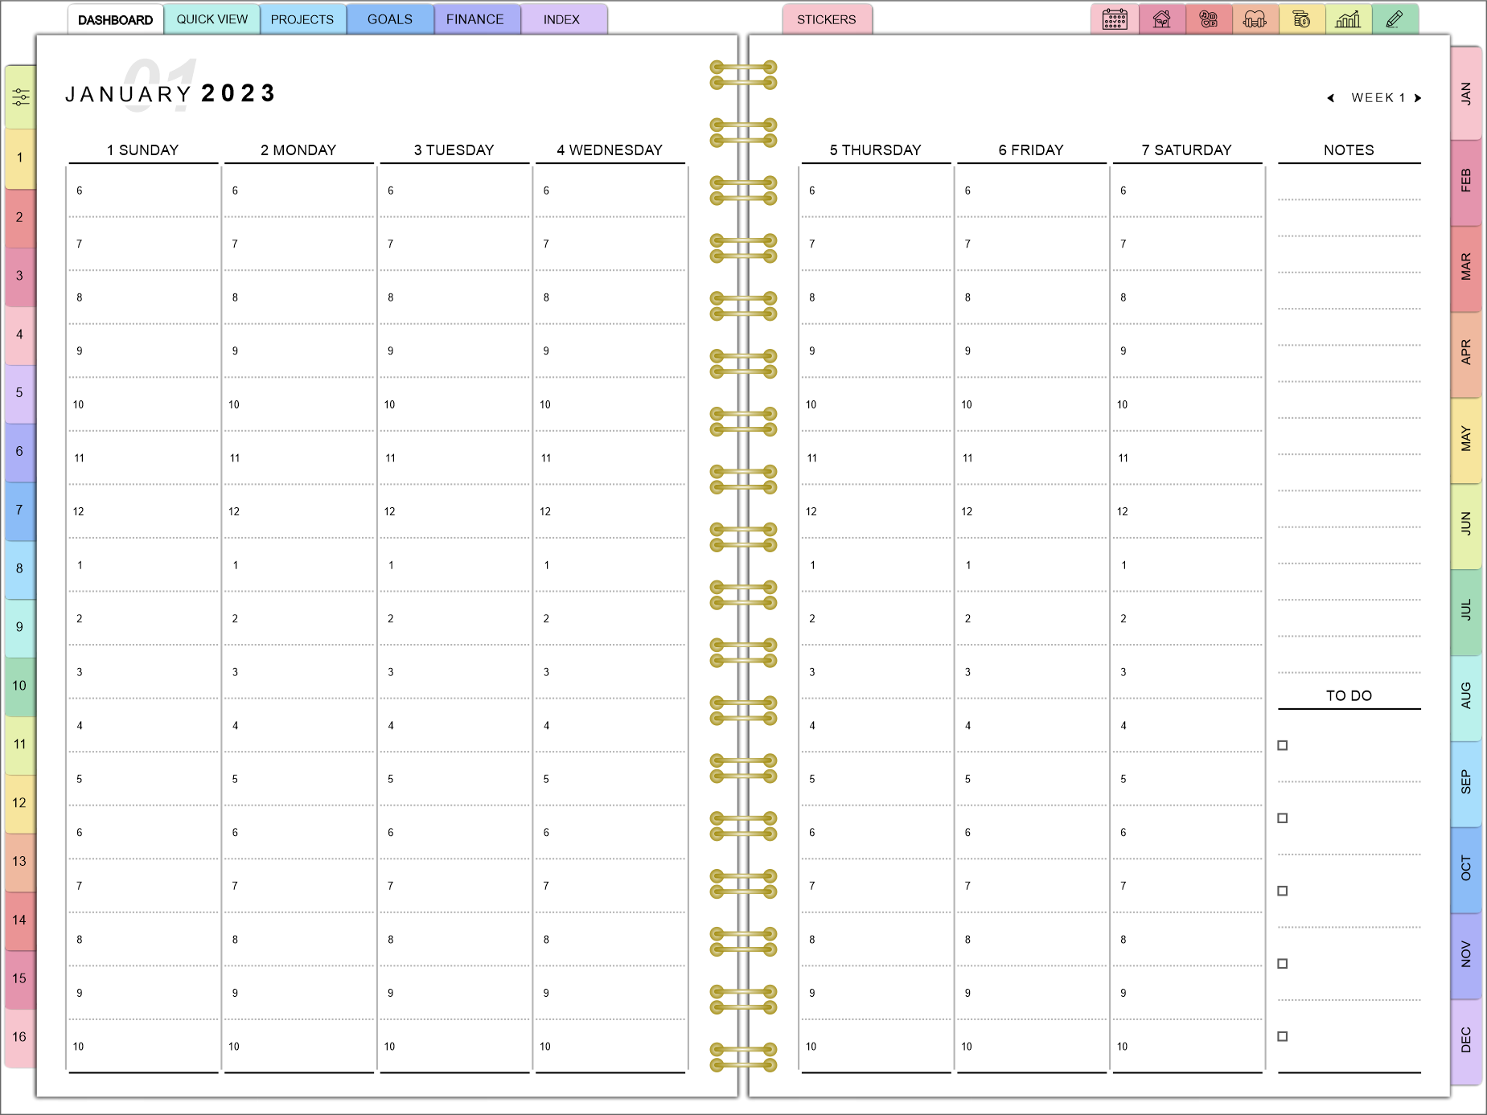1487x1115 pixels.
Task: Click the media and music icon tab
Action: click(x=1208, y=19)
